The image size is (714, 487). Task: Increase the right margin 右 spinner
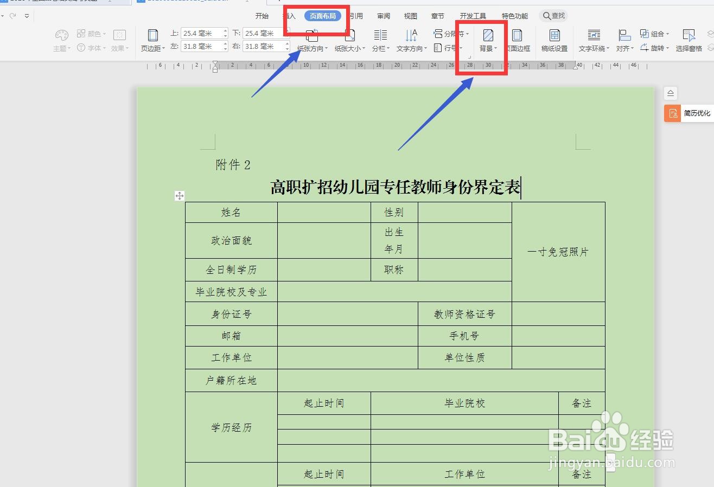point(287,44)
